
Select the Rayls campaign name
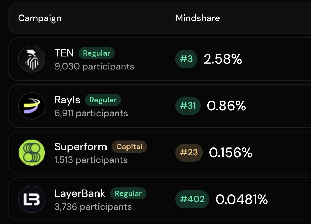click(67, 100)
